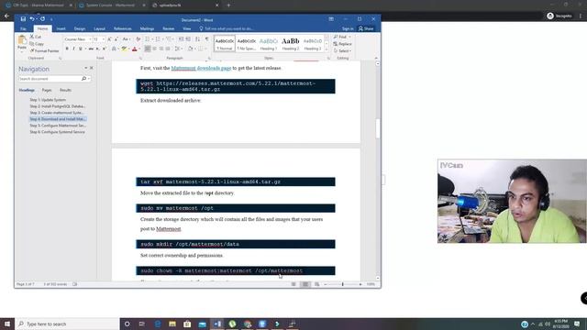The image size is (587, 330).
Task: Switch to the Insert ribbon tab
Action: point(61,28)
